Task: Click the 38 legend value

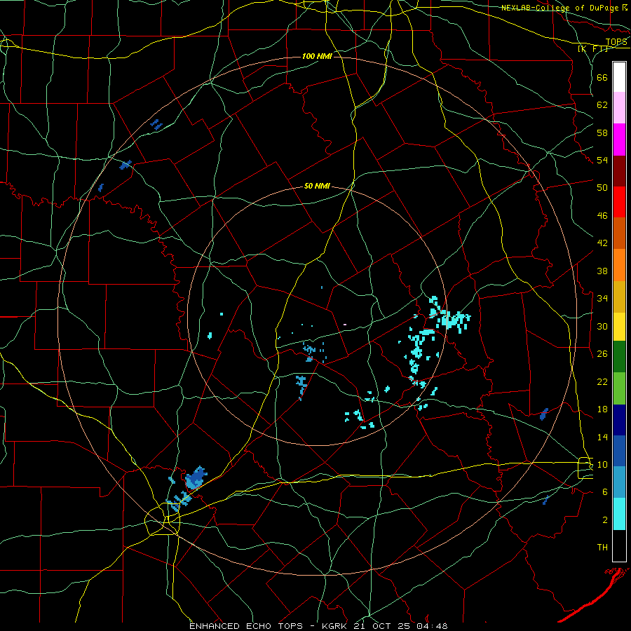Action: [x=602, y=271]
